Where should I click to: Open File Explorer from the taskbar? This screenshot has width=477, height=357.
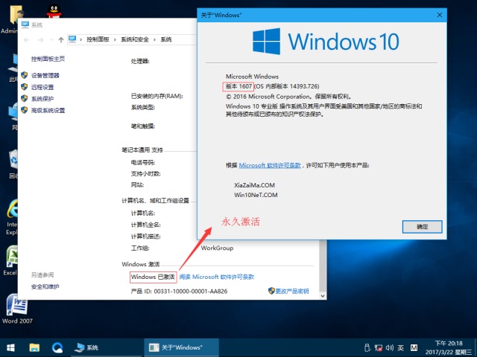34,347
